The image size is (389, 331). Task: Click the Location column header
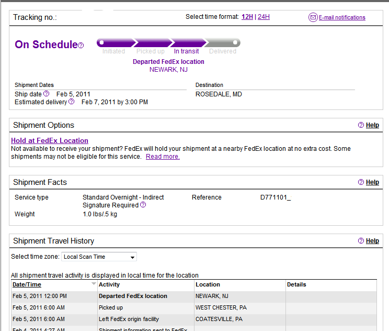coord(208,284)
